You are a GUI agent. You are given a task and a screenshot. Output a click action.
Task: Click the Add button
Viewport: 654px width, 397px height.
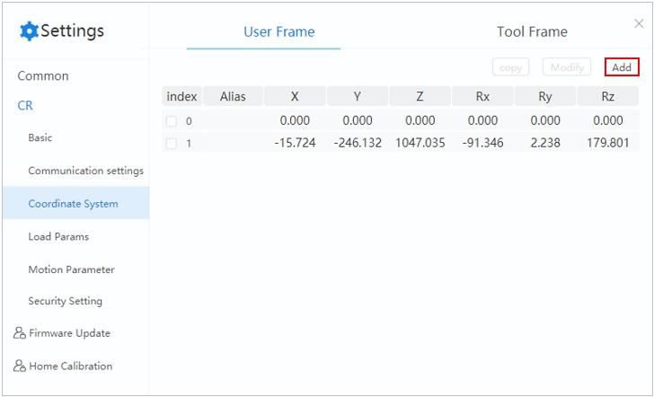(x=622, y=67)
